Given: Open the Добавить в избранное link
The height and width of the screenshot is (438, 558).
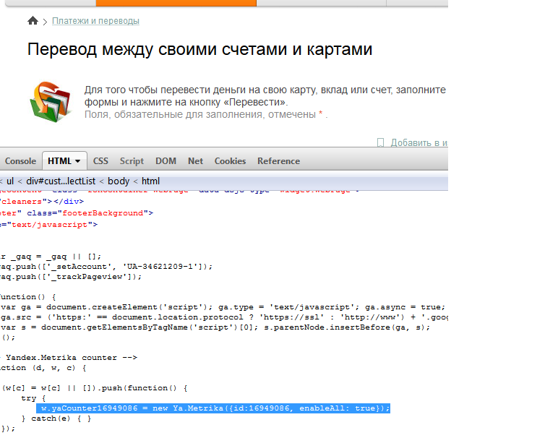Looking at the screenshot, I should [419, 142].
